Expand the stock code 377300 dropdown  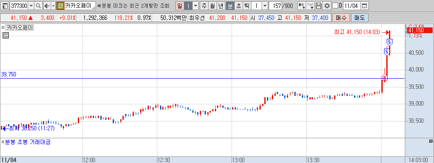pyautogui.click(x=31, y=6)
